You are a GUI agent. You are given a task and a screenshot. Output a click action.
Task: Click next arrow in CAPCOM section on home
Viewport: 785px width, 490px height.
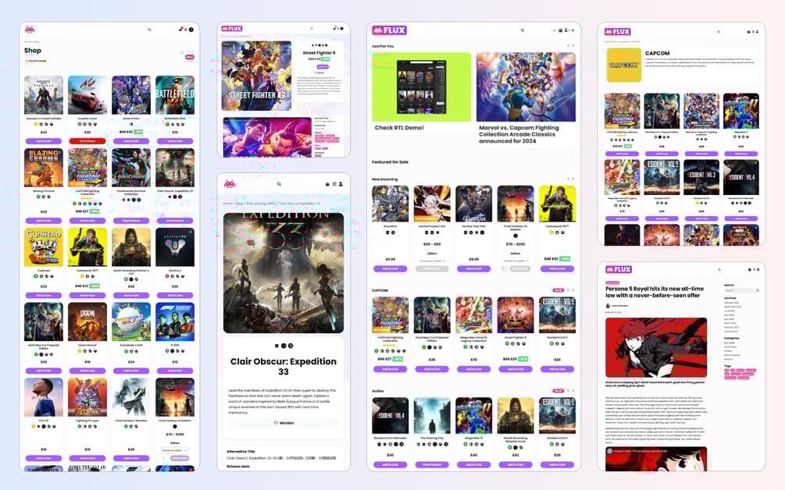click(573, 290)
